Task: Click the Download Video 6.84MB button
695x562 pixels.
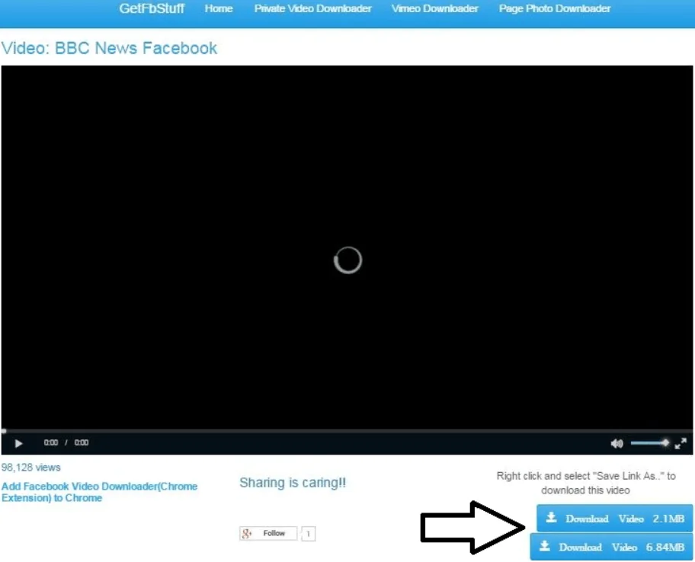Action: coord(611,547)
